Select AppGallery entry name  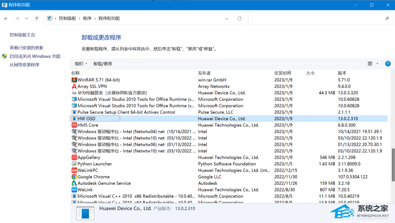pyautogui.click(x=89, y=158)
